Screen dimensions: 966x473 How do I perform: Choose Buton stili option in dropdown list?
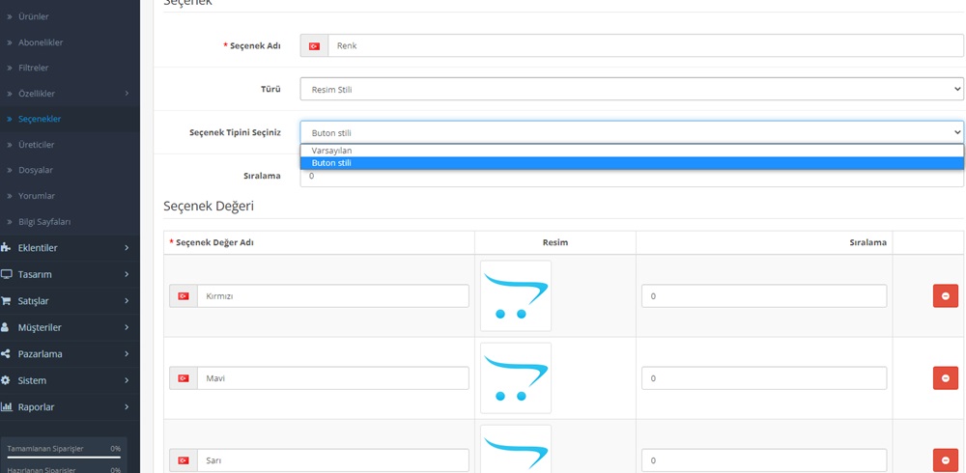(x=631, y=163)
